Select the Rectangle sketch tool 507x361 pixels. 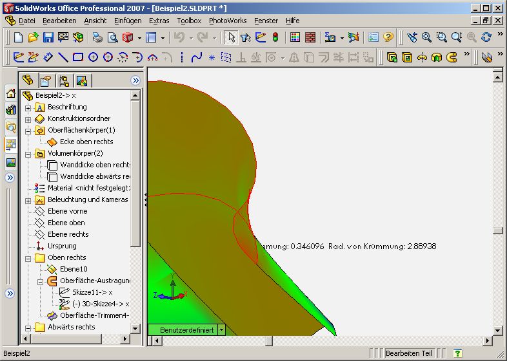coord(78,57)
